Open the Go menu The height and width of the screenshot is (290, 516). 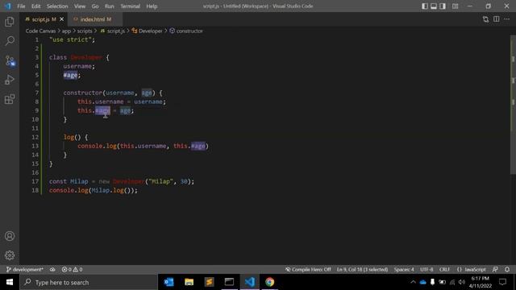tap(95, 6)
